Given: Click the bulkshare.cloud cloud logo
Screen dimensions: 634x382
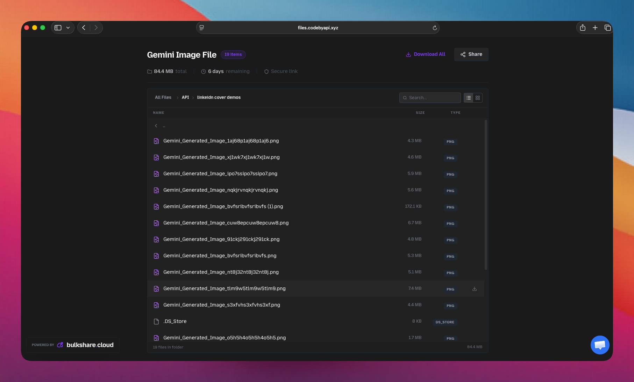Looking at the screenshot, I should click(x=60, y=345).
